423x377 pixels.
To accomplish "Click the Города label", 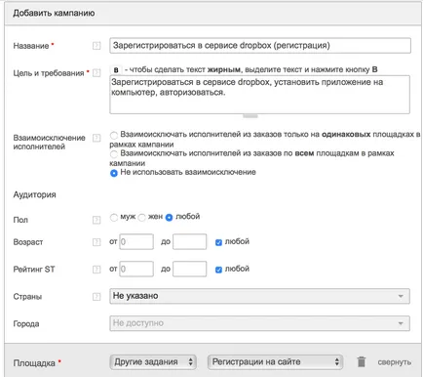I will (26, 324).
